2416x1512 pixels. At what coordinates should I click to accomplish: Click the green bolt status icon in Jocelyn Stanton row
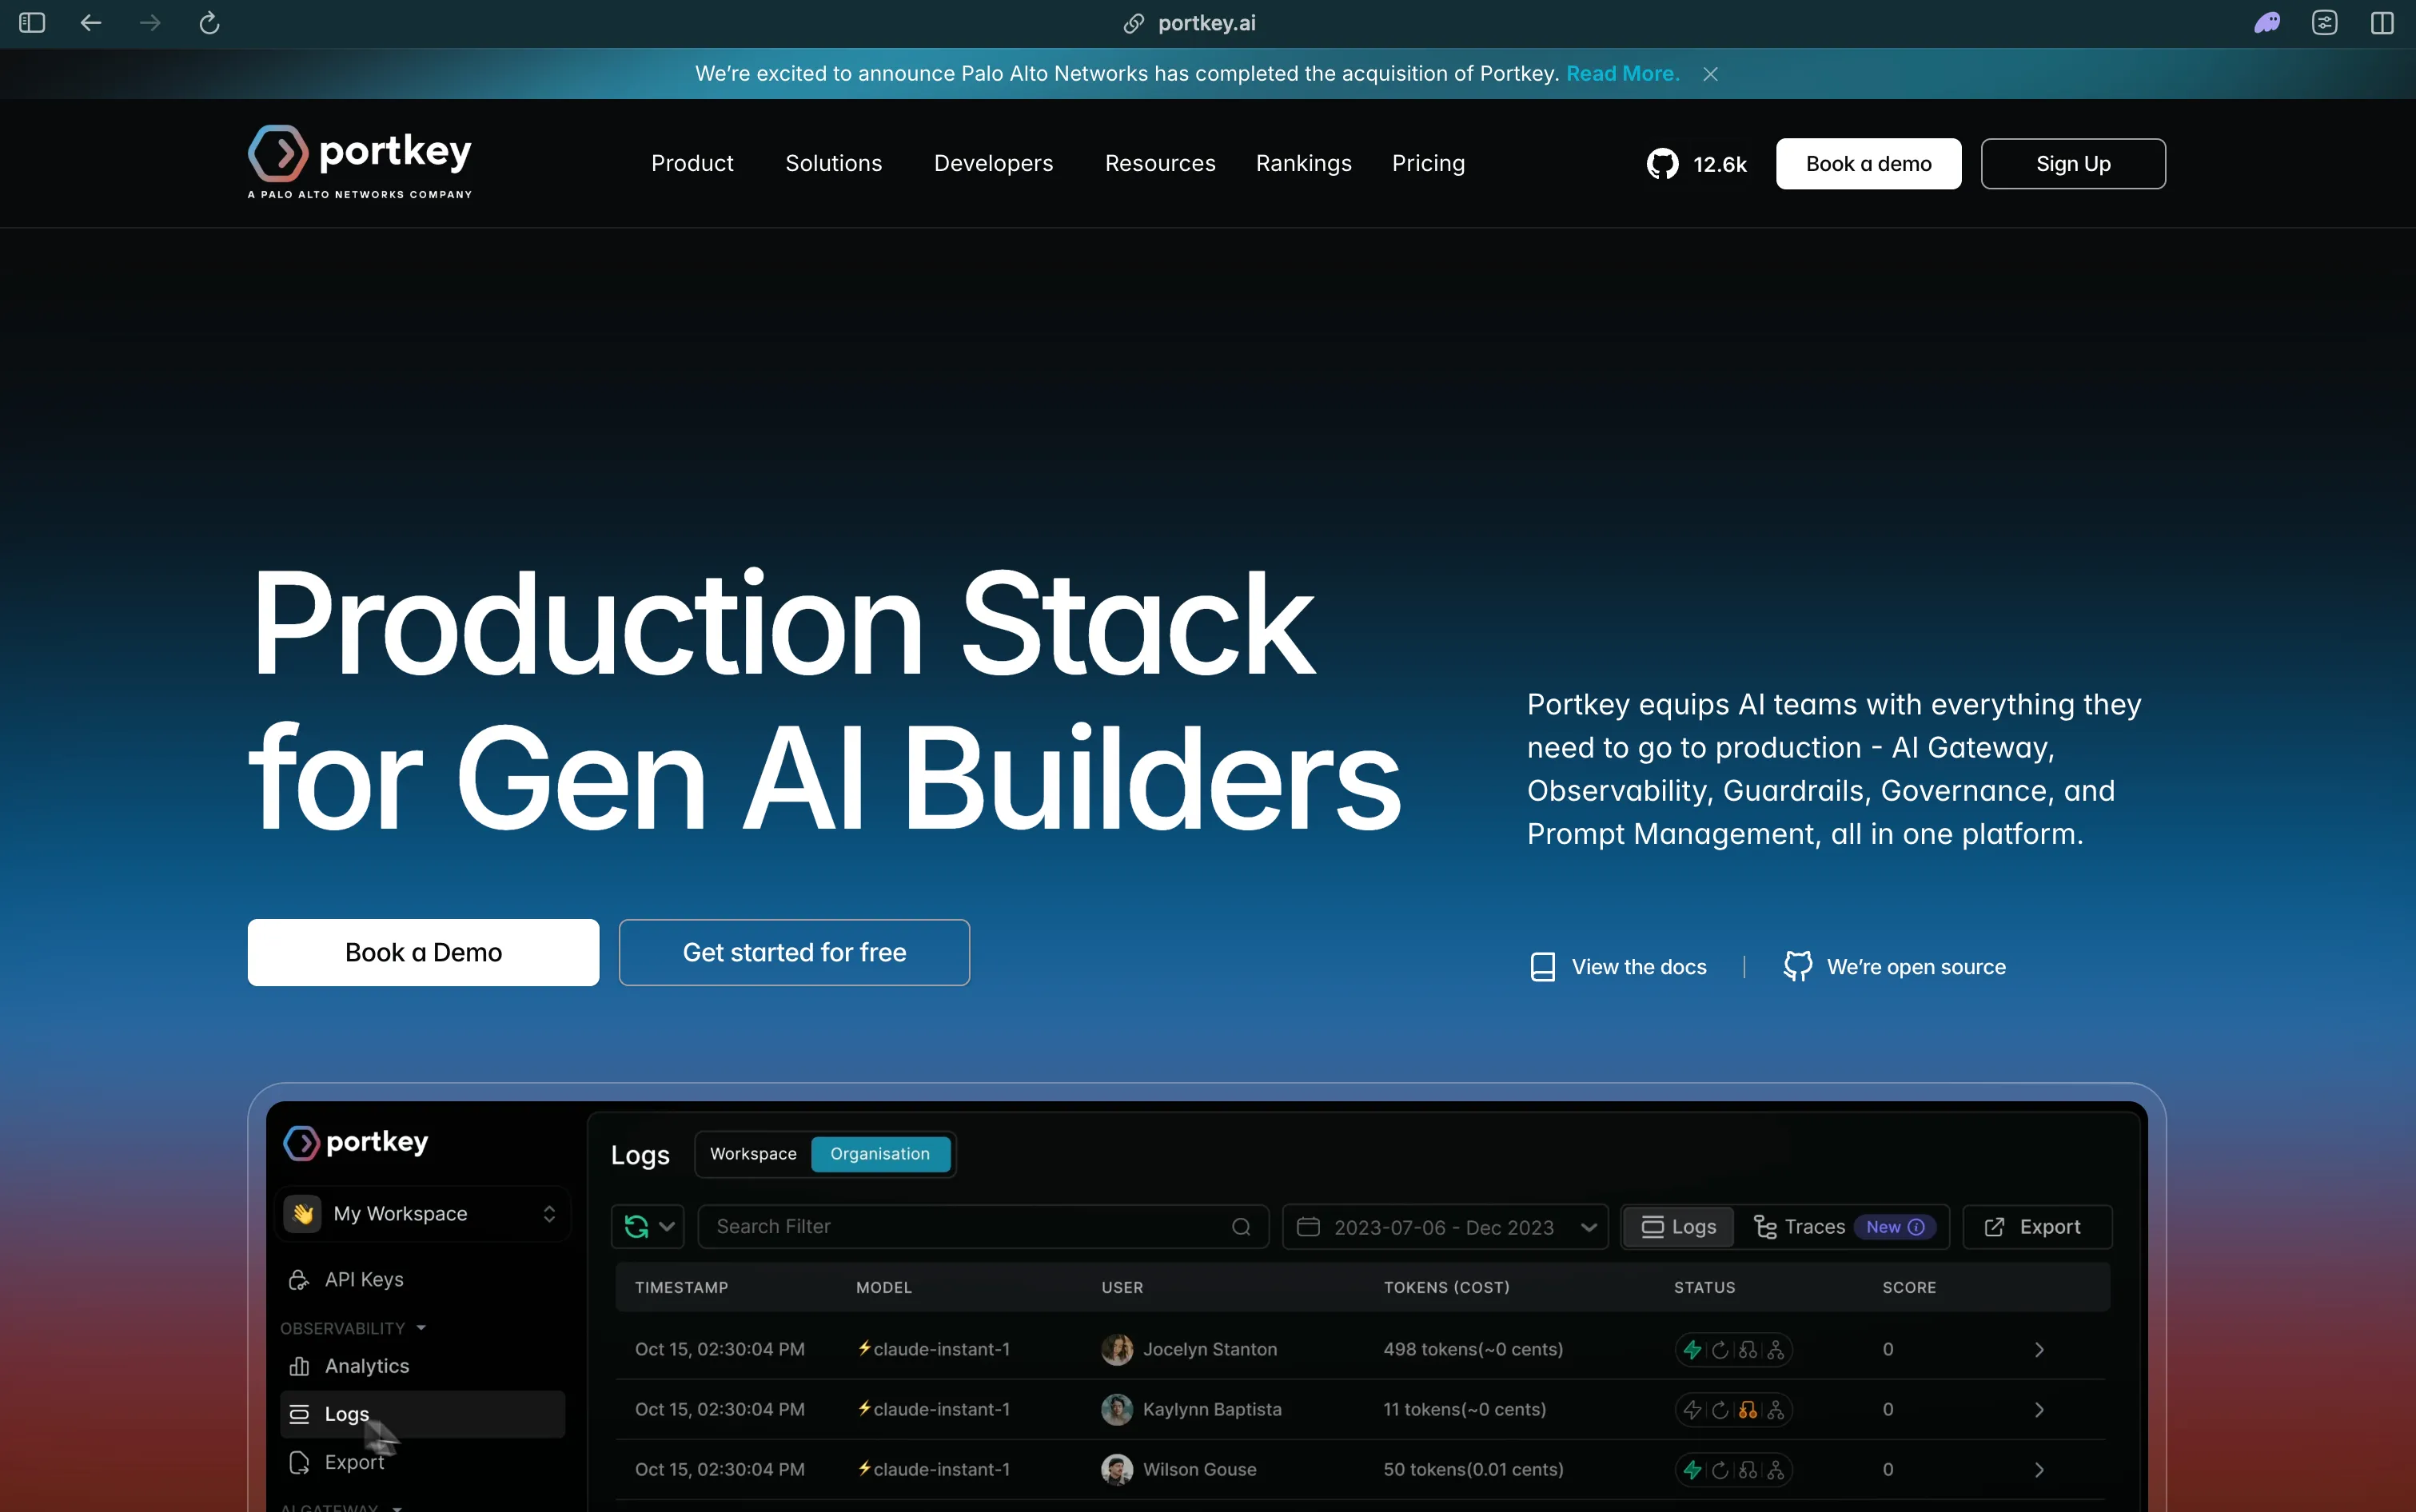coord(1692,1350)
